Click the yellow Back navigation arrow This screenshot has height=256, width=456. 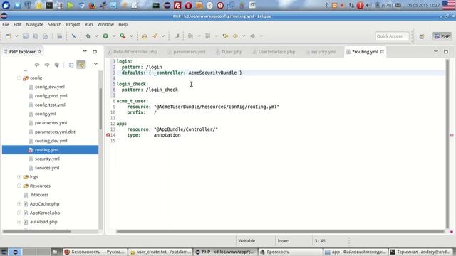(x=235, y=36)
